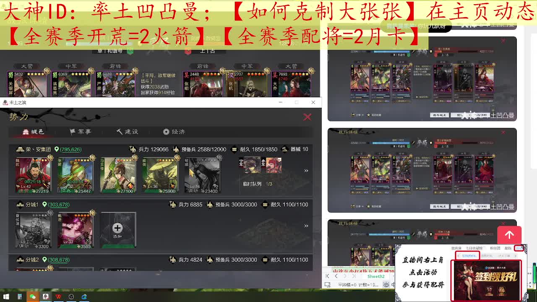Close the second battle report image
Viewport: 537px width, 302px height.
click(503, 132)
